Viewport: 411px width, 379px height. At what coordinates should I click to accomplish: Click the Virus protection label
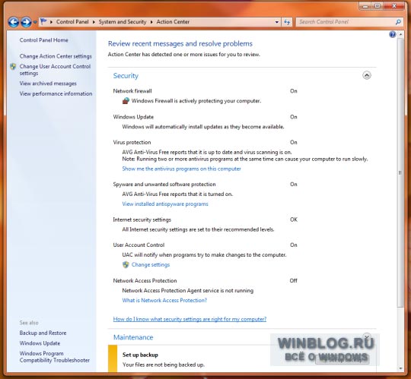[132, 142]
